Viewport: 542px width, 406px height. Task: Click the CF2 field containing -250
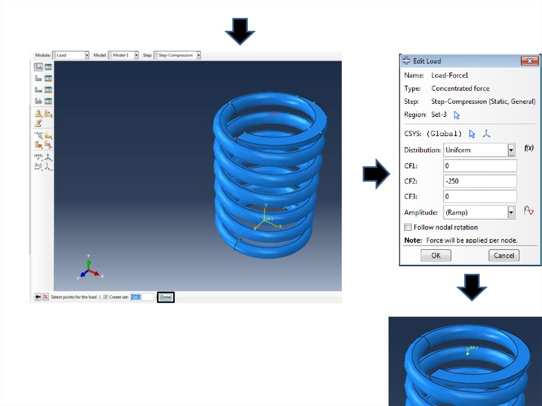pos(480,181)
